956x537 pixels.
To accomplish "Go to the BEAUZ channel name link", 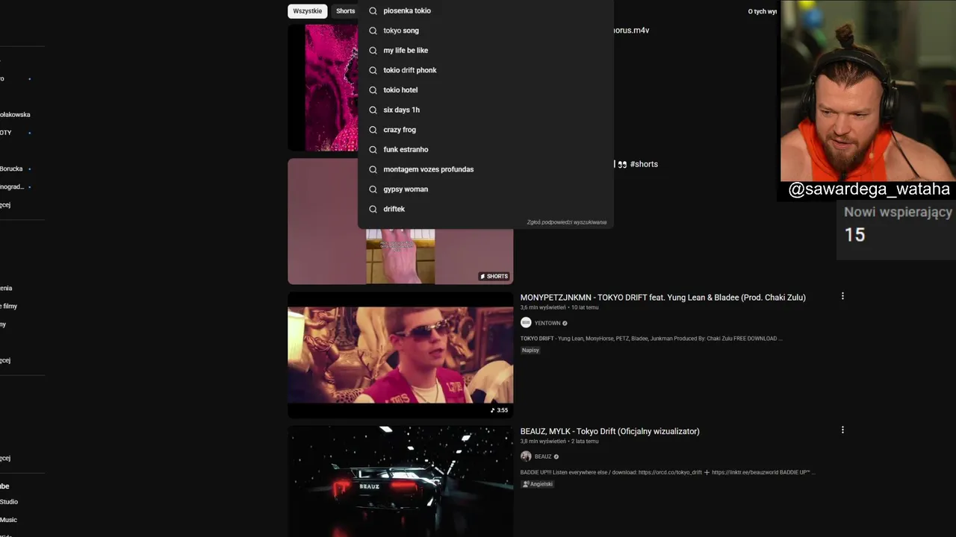I will (543, 456).
